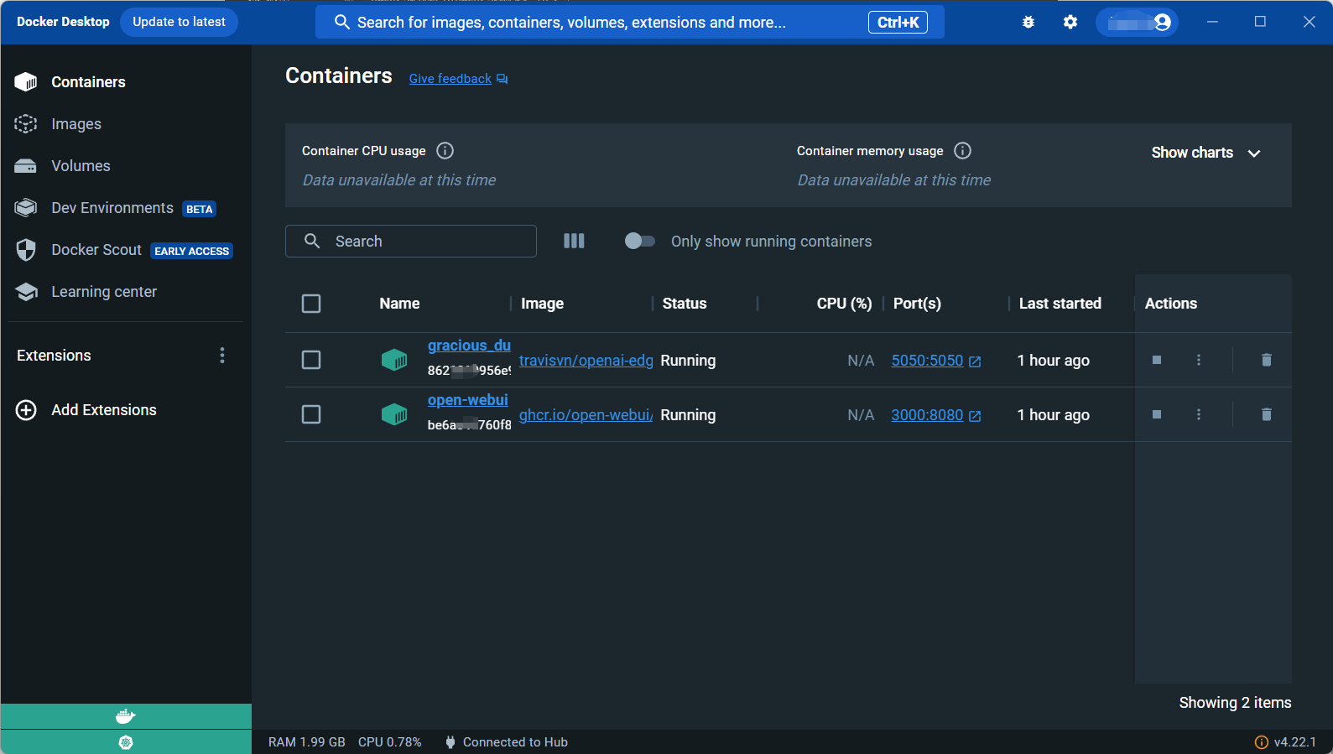Click the Add Extensions plus icon
The height and width of the screenshot is (754, 1333).
(26, 410)
